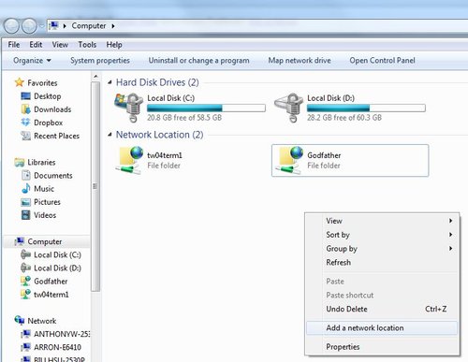This screenshot has width=468, height=362.
Task: Open the Help menu
Action: [x=114, y=45]
